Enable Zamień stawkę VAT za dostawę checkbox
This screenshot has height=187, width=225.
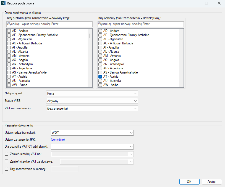(7, 161)
